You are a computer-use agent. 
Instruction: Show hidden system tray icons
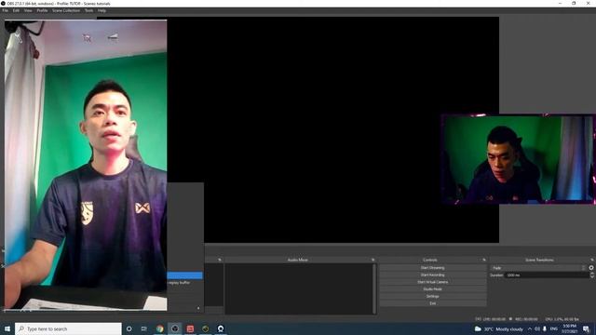[530, 328]
